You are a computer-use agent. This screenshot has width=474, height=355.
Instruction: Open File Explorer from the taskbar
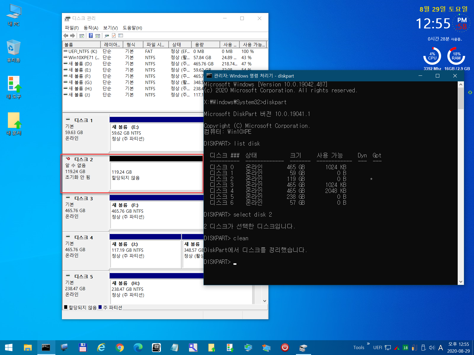[28, 348]
